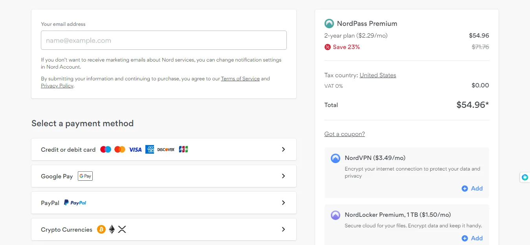Click the JCB card logo

[183, 149]
